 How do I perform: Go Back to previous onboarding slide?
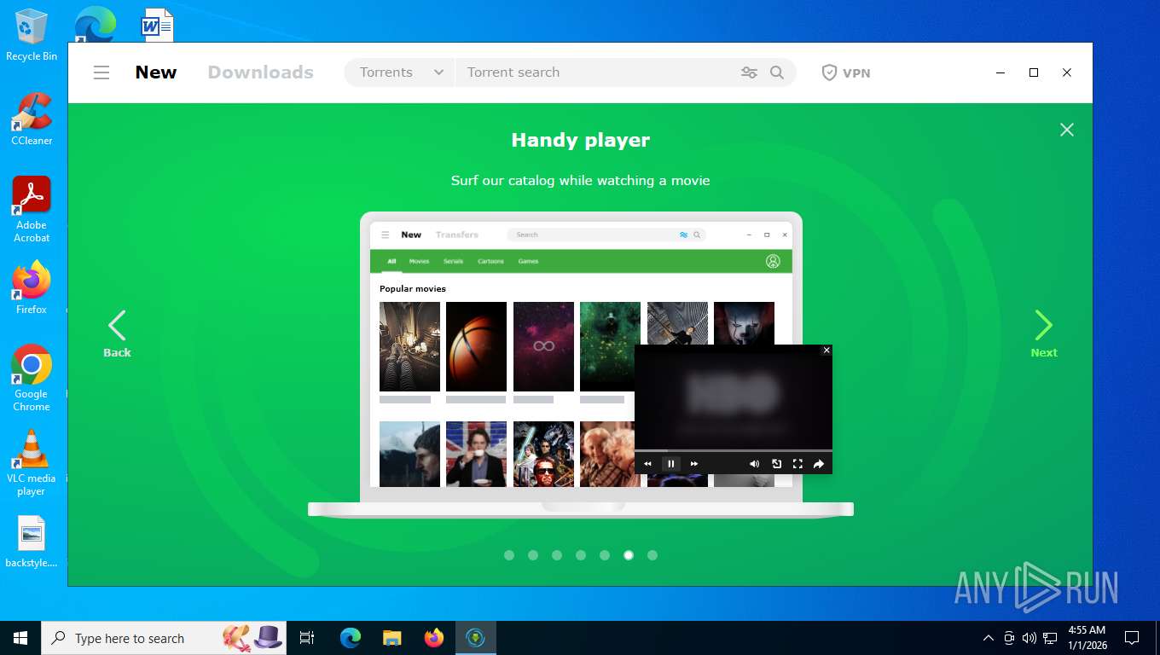(117, 333)
